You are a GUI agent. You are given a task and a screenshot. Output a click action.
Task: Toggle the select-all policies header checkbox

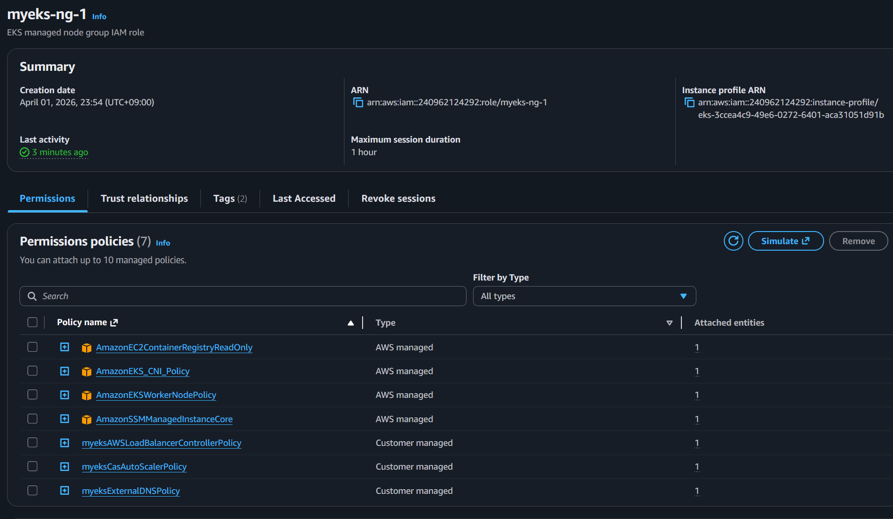click(32, 322)
